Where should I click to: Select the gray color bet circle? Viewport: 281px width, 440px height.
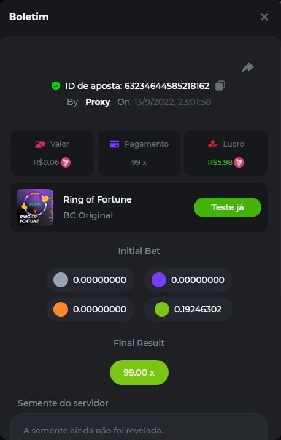61,280
